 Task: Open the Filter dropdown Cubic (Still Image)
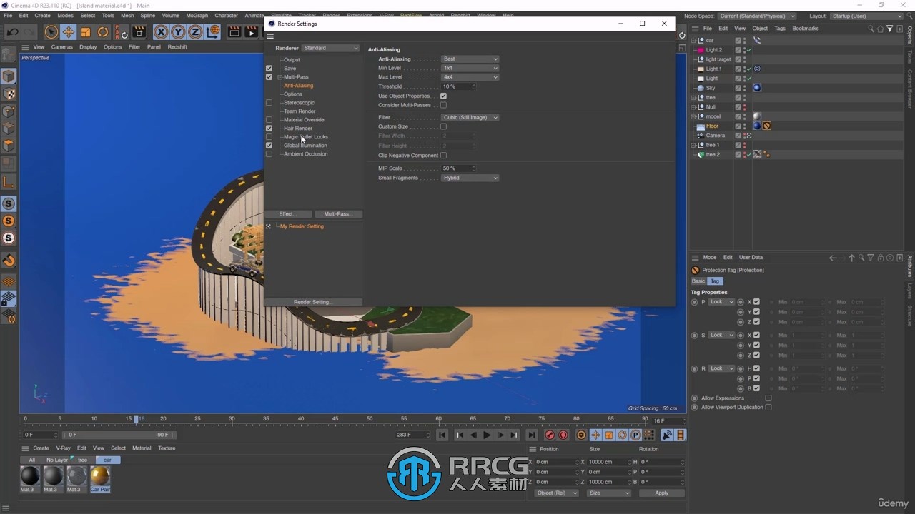coord(470,117)
